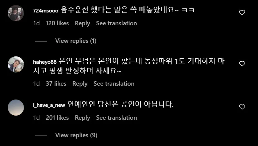Reply to haheyo88's comment

coord(80,84)
